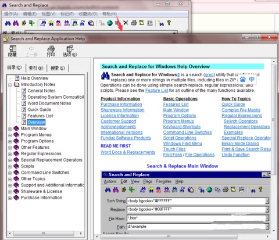Expand the Scripts tree node

pos(10,167)
